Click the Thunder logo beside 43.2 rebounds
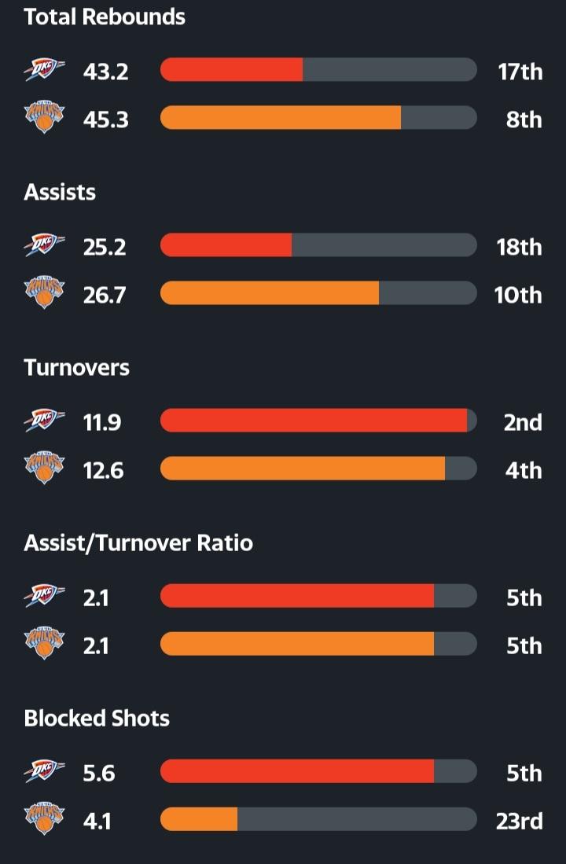 pyautogui.click(x=44, y=71)
